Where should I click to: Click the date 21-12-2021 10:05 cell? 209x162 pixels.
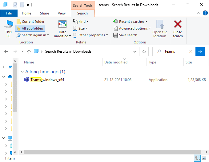tap(118, 80)
